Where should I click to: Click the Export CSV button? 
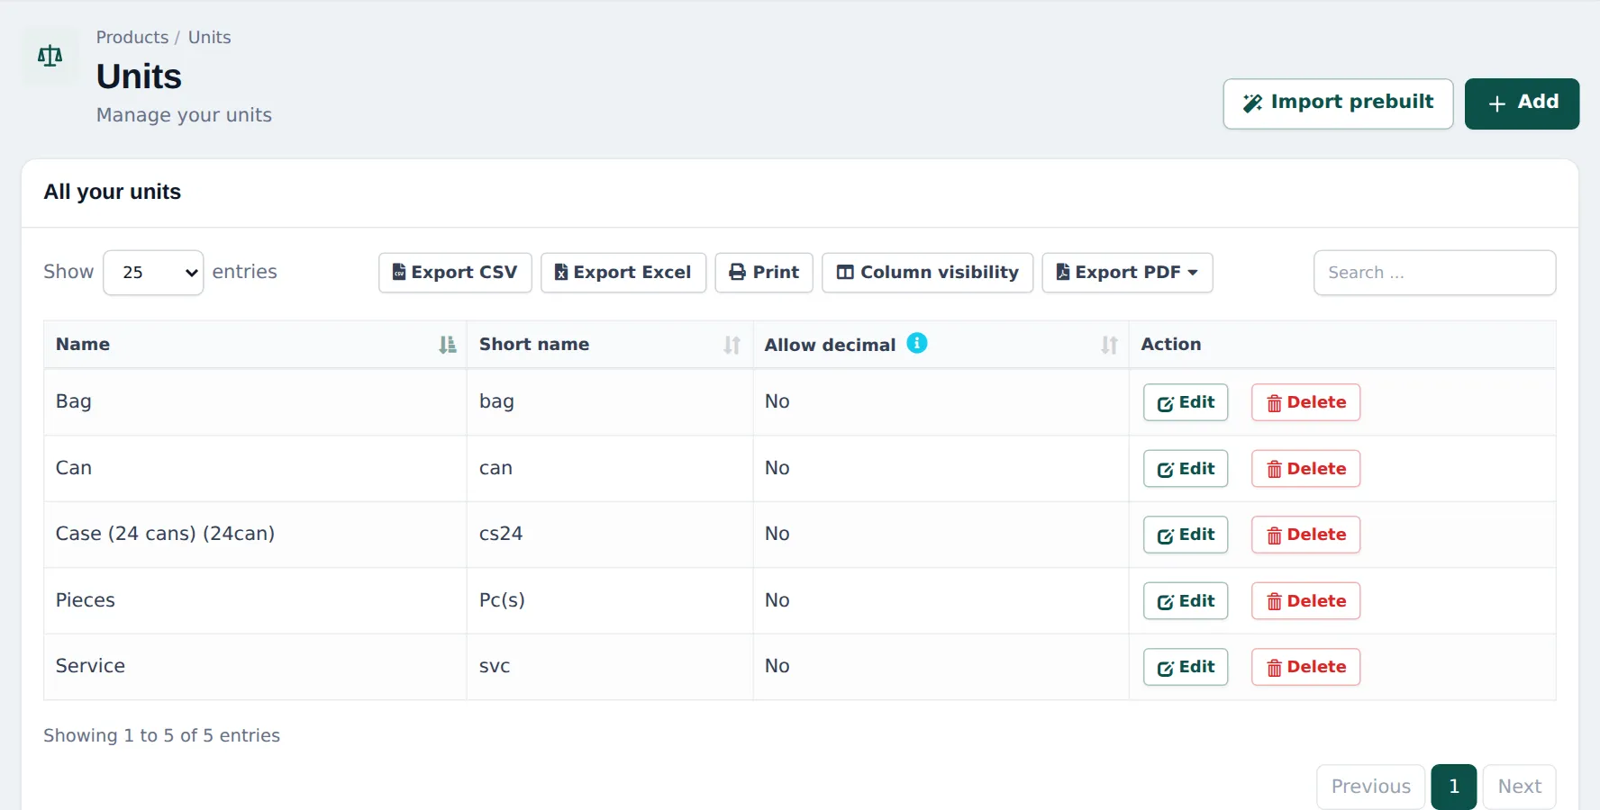[x=455, y=273]
